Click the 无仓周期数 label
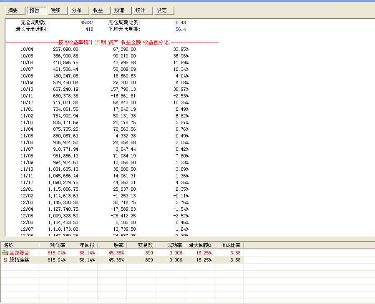 [34, 22]
